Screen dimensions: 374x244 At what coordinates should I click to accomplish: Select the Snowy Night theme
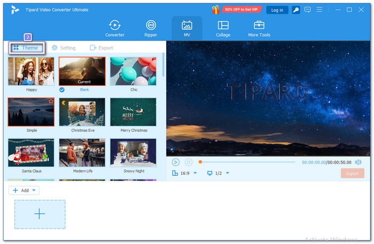(x=133, y=153)
